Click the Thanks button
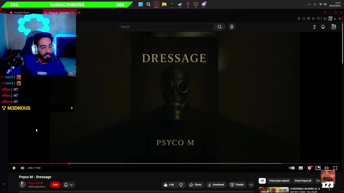The height and width of the screenshot is (193, 344). pos(237,185)
